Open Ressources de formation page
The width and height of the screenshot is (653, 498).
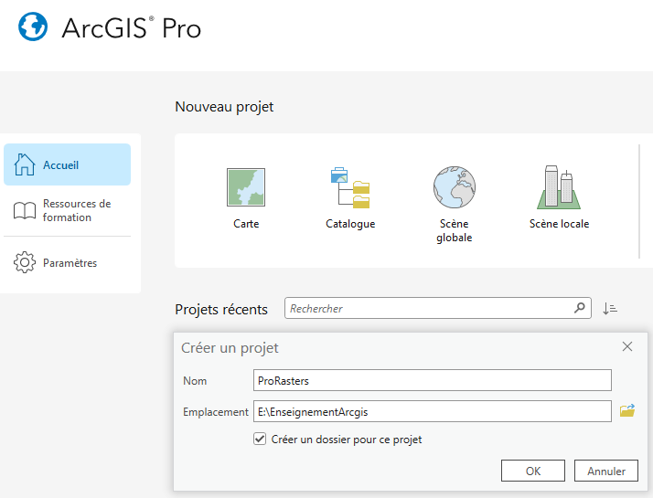[x=67, y=211]
